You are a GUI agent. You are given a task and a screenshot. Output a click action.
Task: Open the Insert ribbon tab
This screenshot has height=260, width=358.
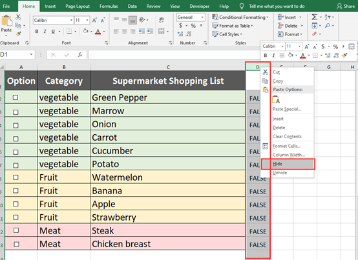(x=50, y=6)
